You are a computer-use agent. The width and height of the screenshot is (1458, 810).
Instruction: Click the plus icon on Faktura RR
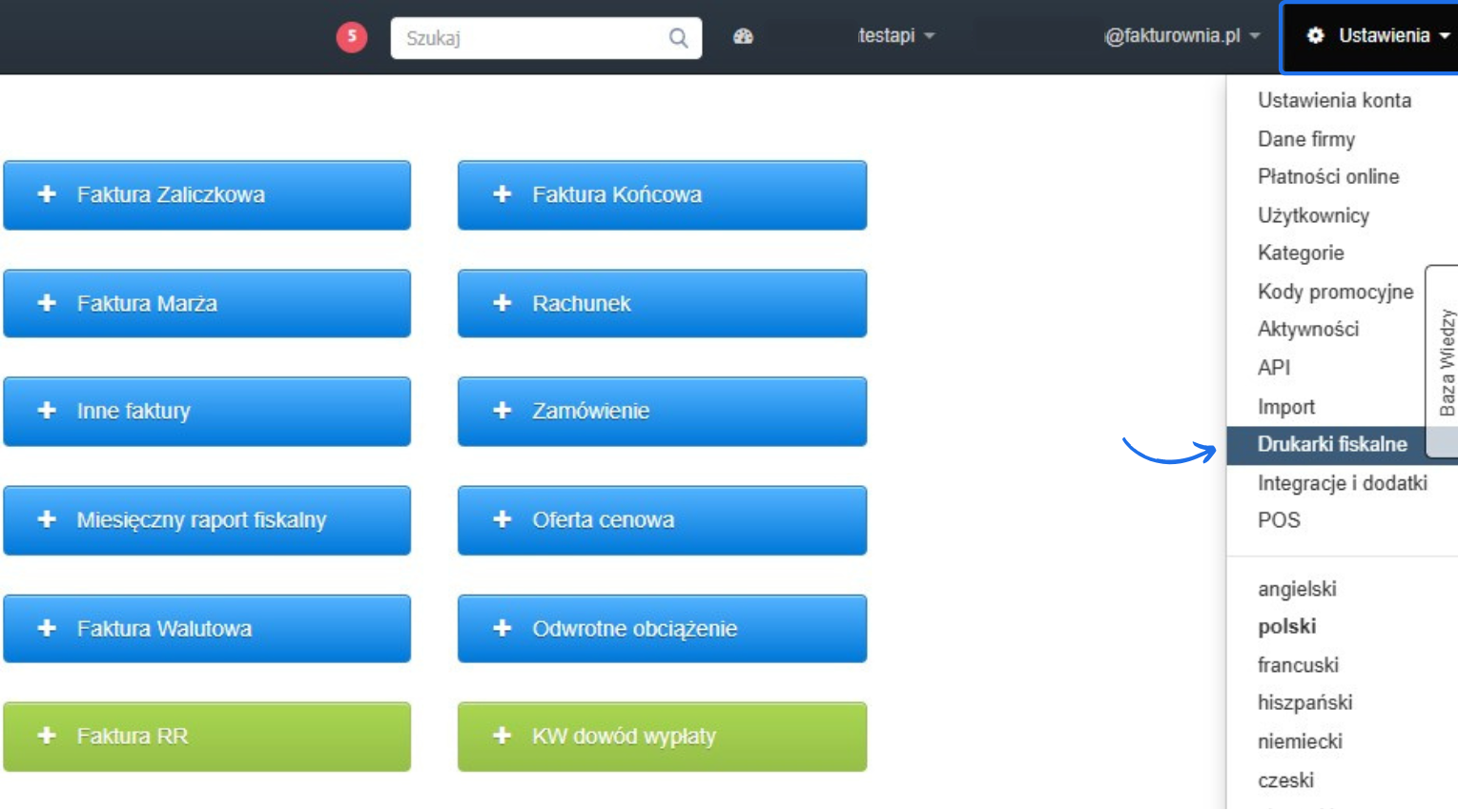46,736
